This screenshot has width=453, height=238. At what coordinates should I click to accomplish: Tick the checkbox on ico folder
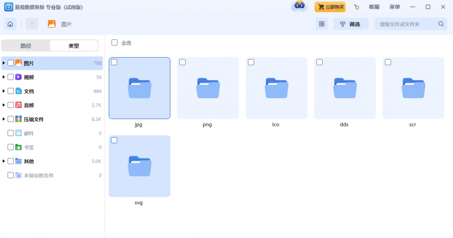[251, 62]
